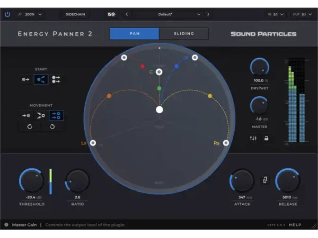Click the R speaker node

[x=195, y=58]
